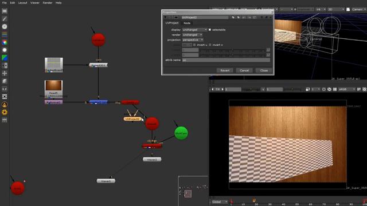Select the Viewer2 node

pos(152,160)
